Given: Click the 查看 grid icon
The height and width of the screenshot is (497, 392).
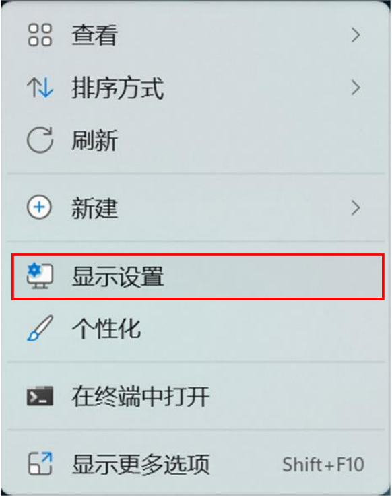Looking at the screenshot, I should tap(40, 35).
